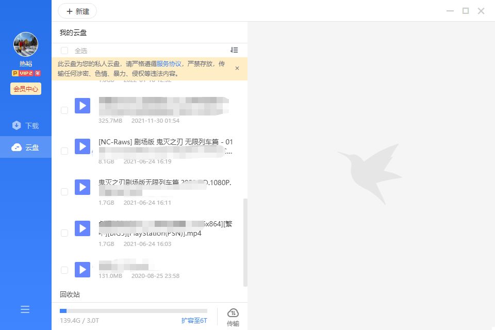Screen dimensions: 495x330
Task: Open file named [NC-Raws] 剧场版 鬼灭之刃
Action: point(166,146)
